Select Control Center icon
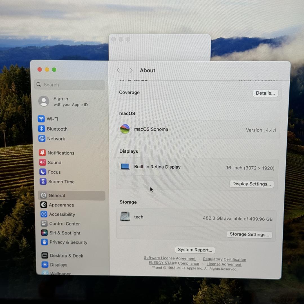Screen dimensions: 304x304 44,223
